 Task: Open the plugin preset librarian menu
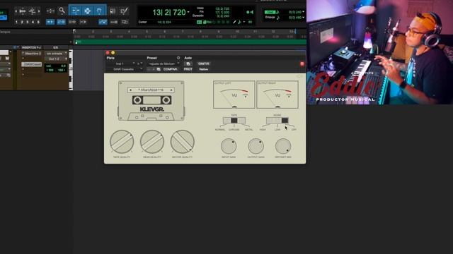tap(164, 64)
